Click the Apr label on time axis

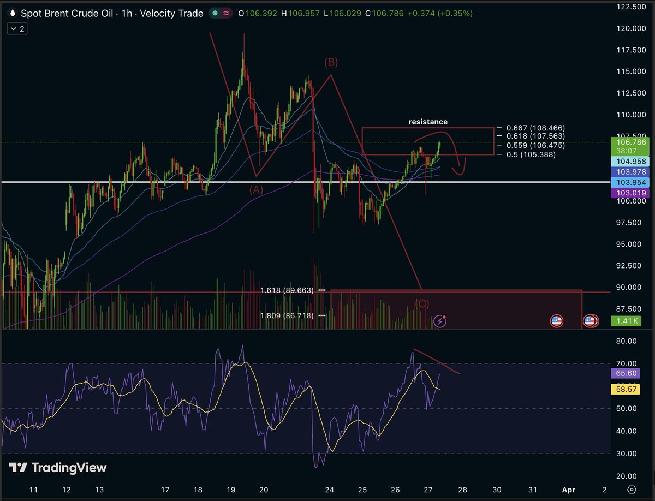coord(569,490)
